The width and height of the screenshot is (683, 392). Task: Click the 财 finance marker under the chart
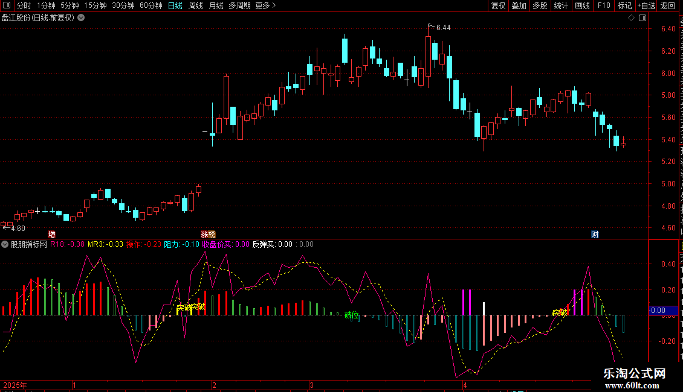595,234
